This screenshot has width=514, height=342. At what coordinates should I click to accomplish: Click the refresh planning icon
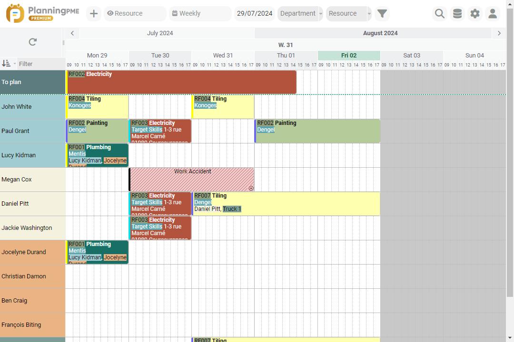pos(32,42)
